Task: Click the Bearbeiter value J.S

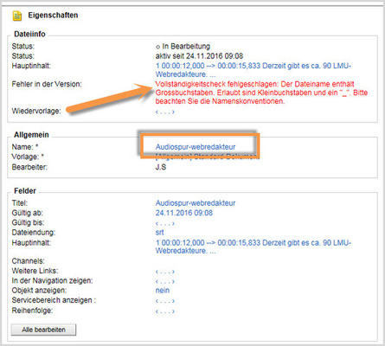Action: 161,167
